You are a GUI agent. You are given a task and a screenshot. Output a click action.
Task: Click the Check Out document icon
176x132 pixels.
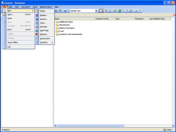tap(136, 11)
